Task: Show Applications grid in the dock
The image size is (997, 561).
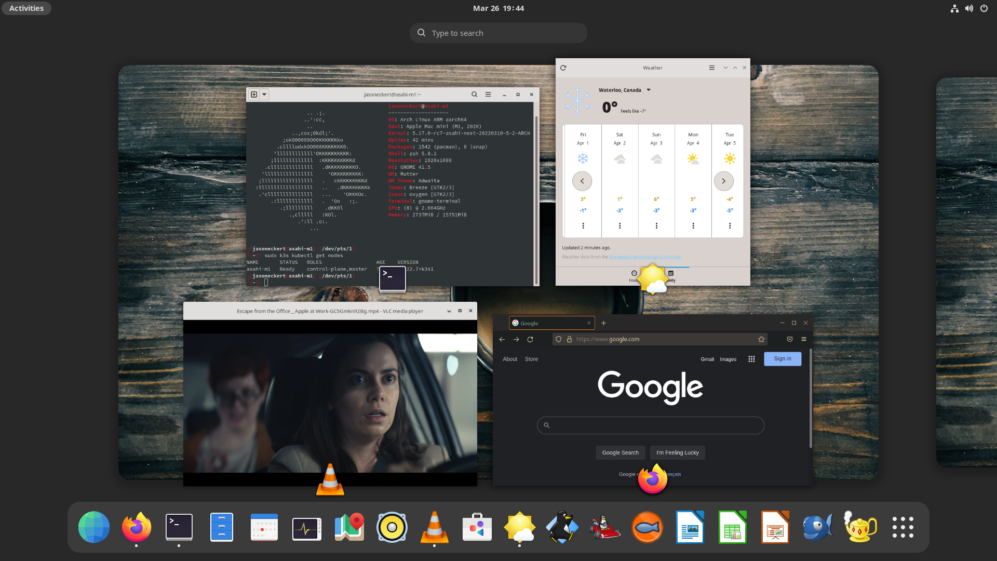Action: tap(903, 527)
